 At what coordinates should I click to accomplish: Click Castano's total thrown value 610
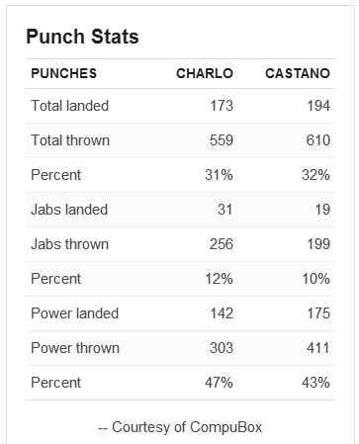[x=318, y=140]
